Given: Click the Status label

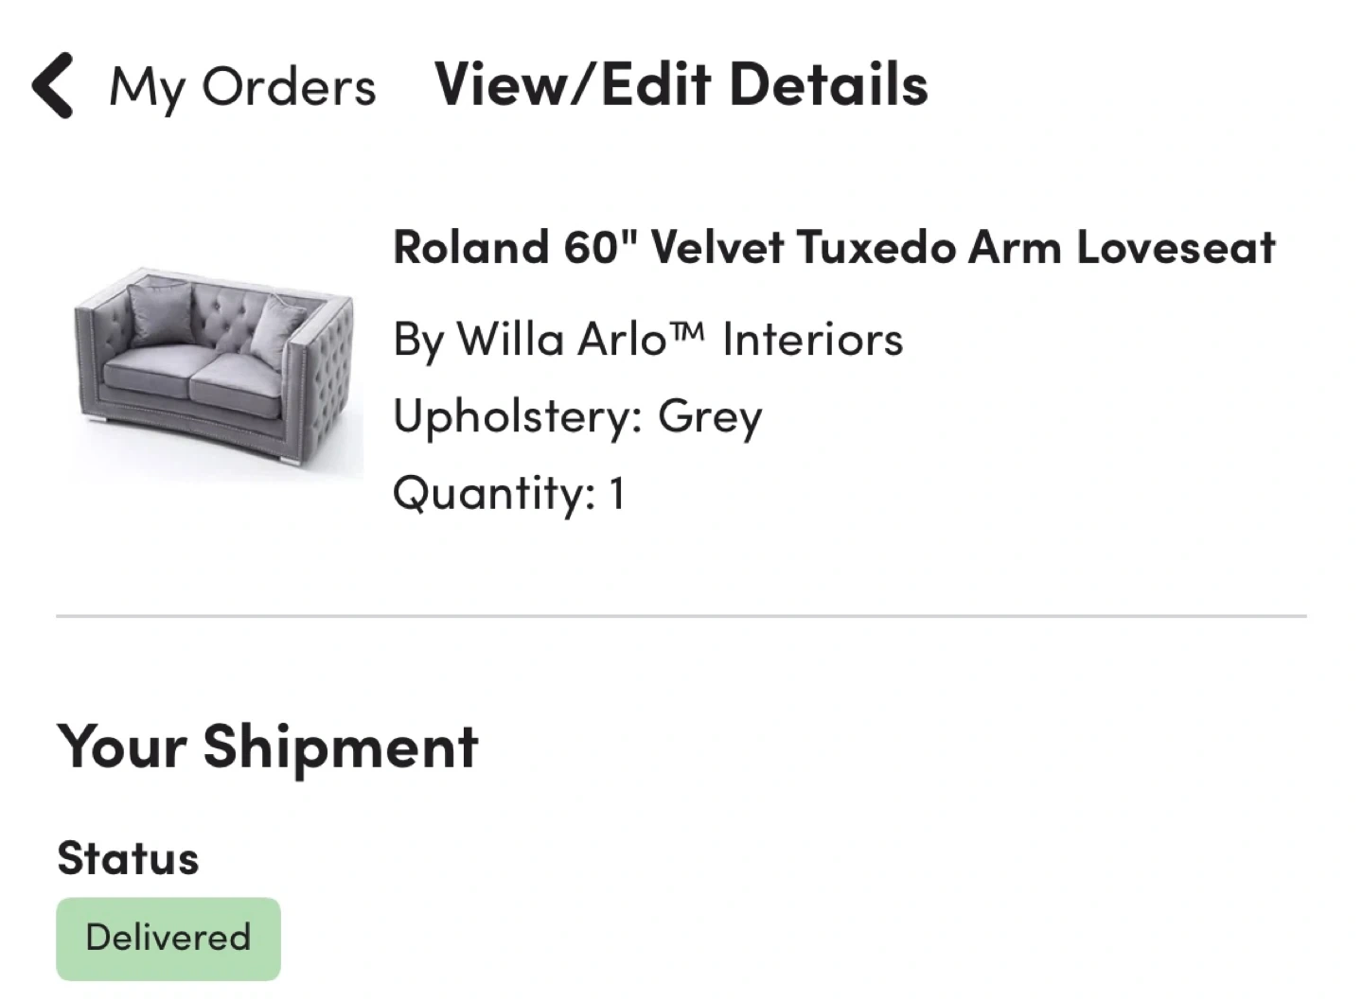Looking at the screenshot, I should [128, 858].
